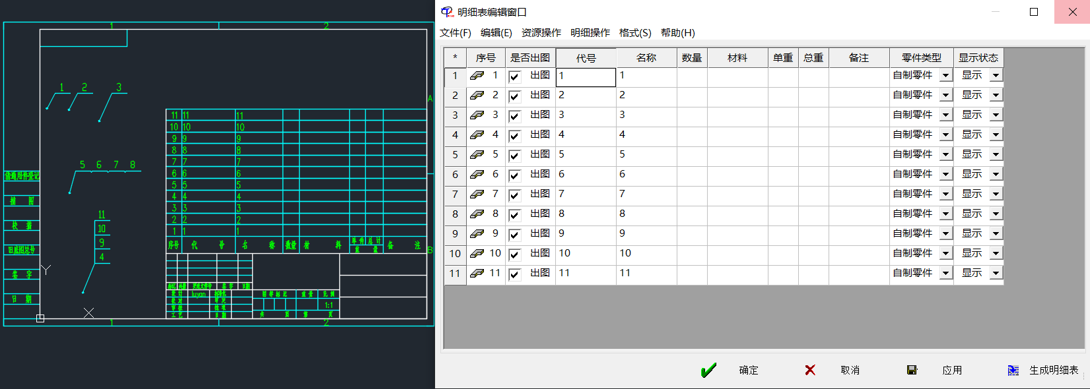Uncheck the 出图 checkbox in row 2

click(x=515, y=97)
